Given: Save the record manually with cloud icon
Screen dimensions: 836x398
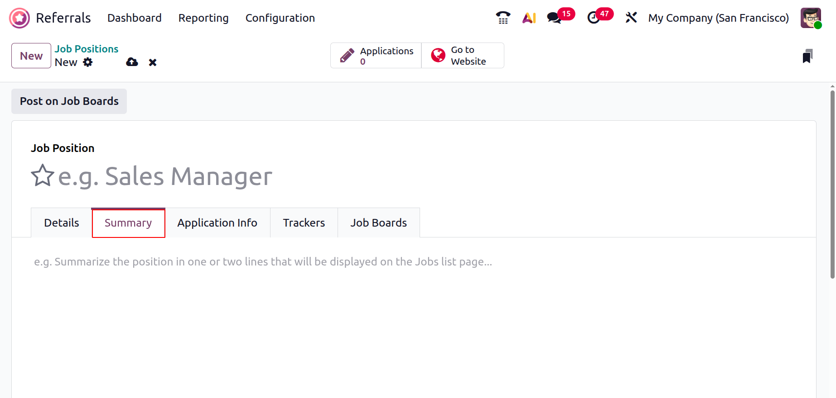Looking at the screenshot, I should pos(132,62).
